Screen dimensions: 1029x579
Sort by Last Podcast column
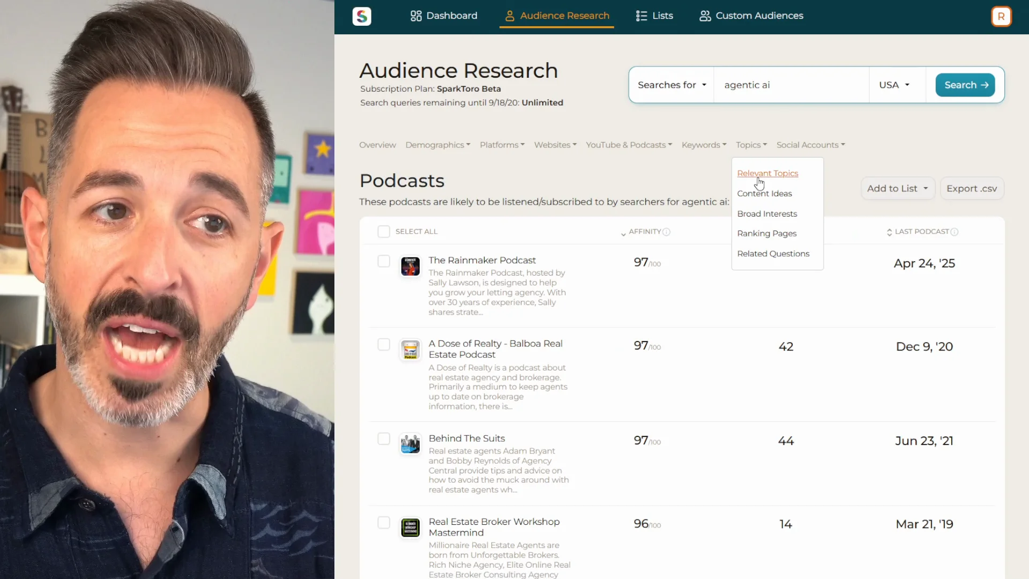(922, 232)
